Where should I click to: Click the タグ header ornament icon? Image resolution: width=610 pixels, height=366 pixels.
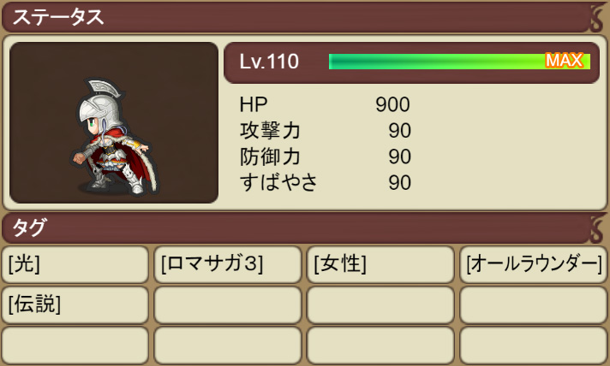(597, 228)
